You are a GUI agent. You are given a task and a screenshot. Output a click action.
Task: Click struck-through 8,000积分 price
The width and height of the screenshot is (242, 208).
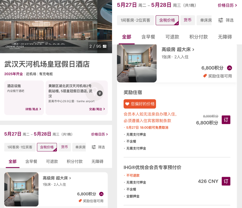coord(211,116)
